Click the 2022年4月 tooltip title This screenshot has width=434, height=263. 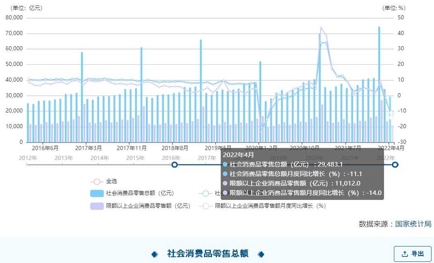238,155
